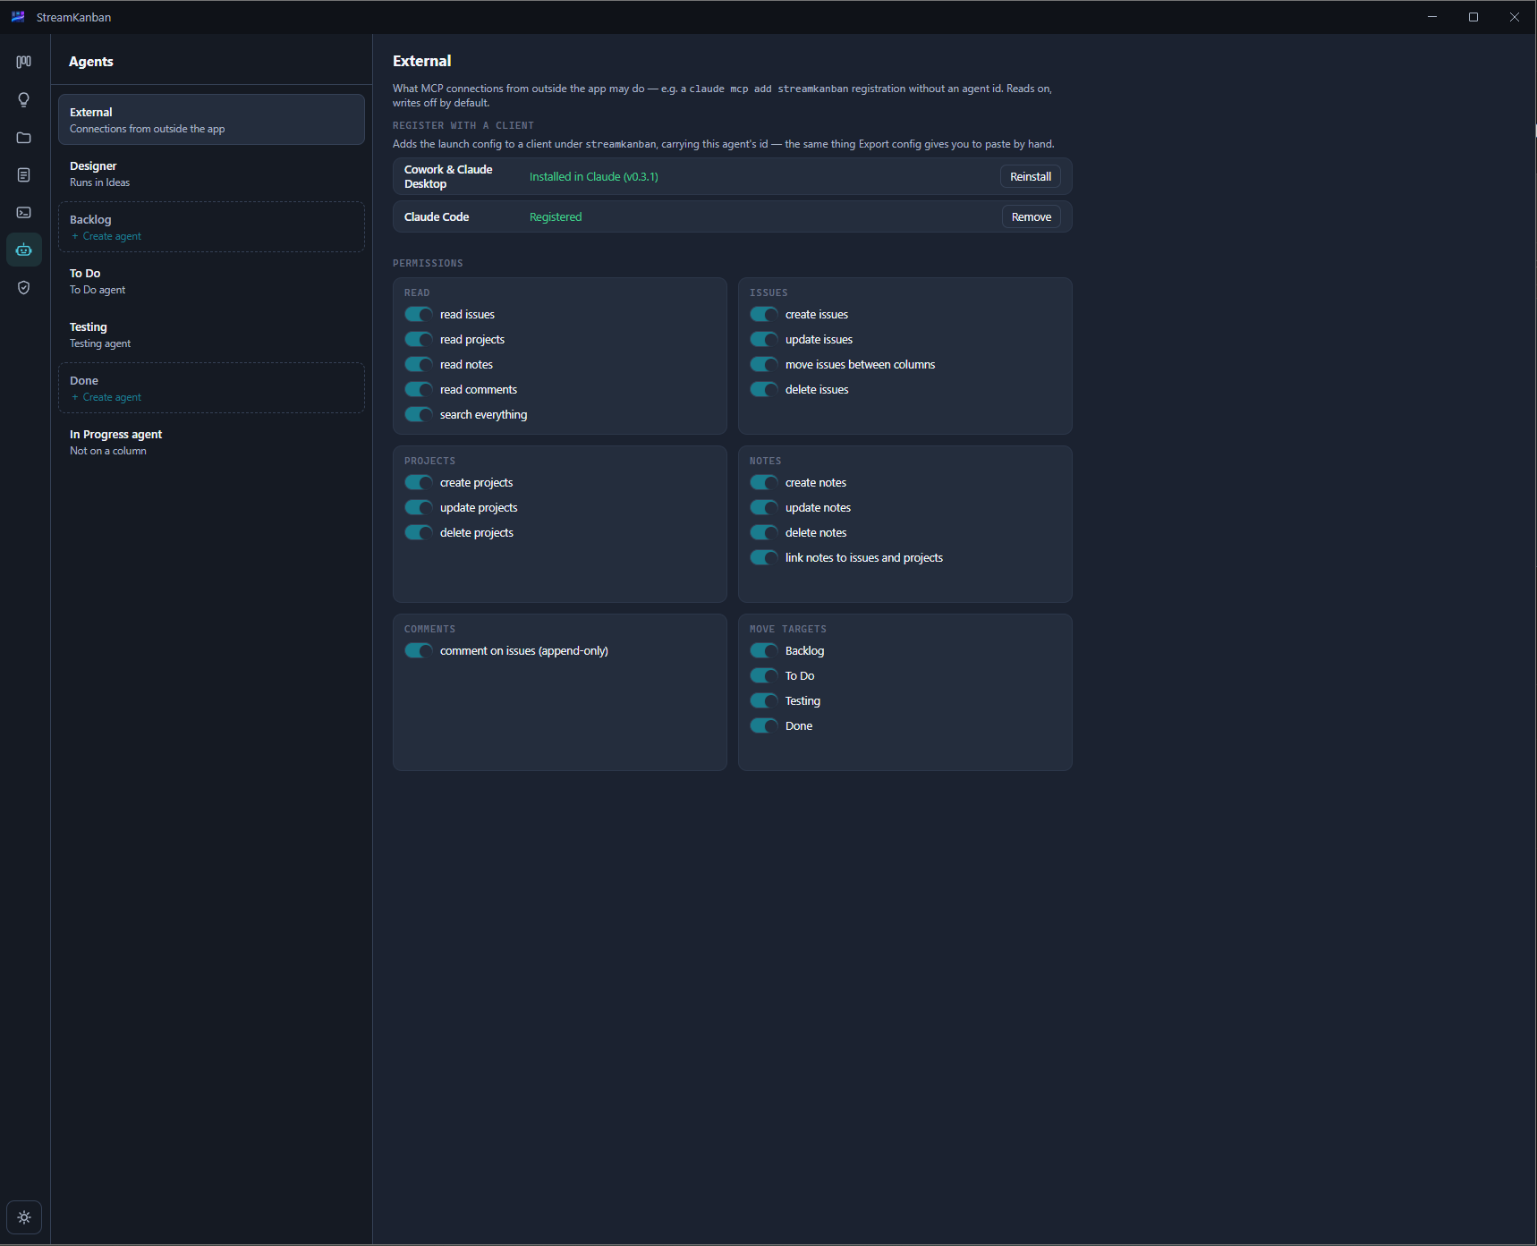Select the In Progress agent entry
Viewport: 1537px width, 1246px height.
pos(211,442)
